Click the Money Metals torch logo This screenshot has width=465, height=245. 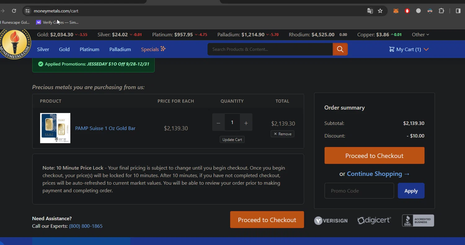(15, 44)
